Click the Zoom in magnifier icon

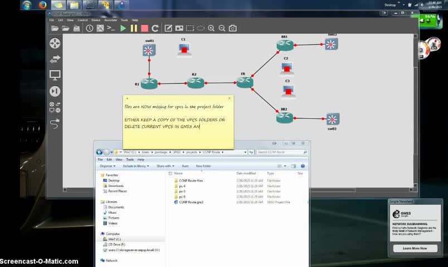[x=211, y=28]
